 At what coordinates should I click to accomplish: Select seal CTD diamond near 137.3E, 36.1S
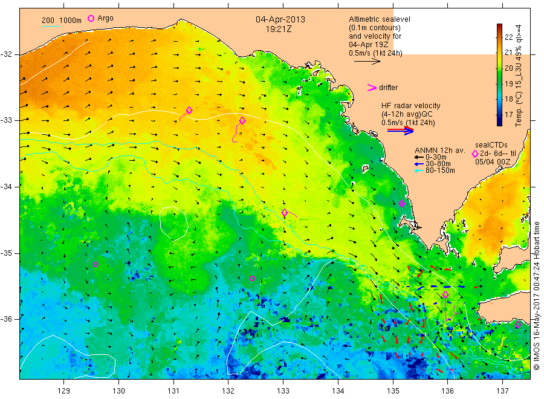(518, 325)
